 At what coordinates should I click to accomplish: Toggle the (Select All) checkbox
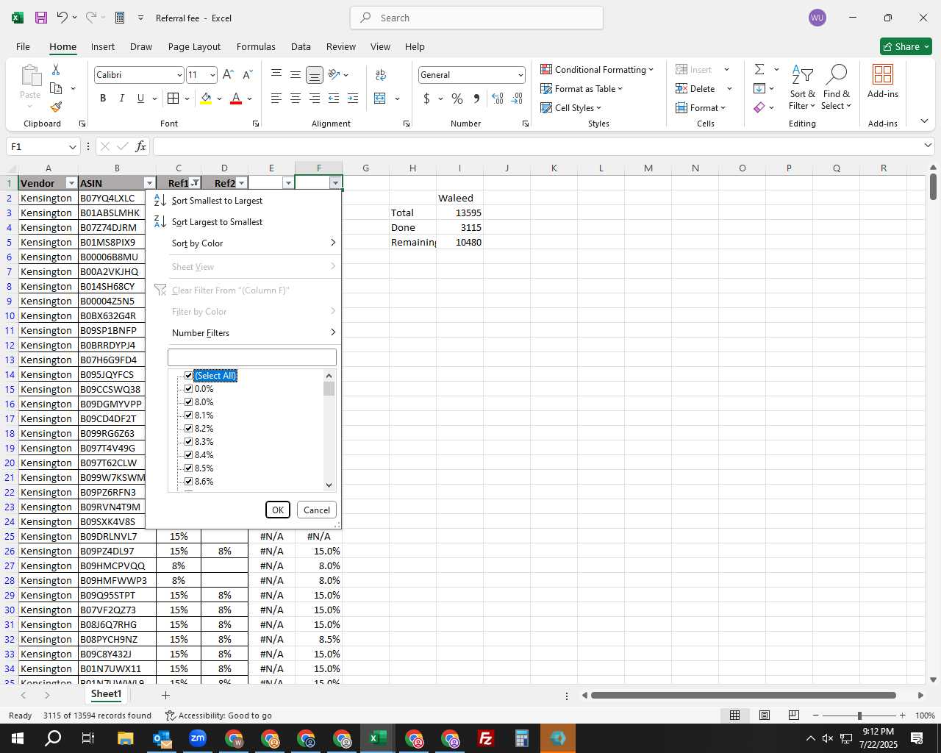tap(188, 376)
